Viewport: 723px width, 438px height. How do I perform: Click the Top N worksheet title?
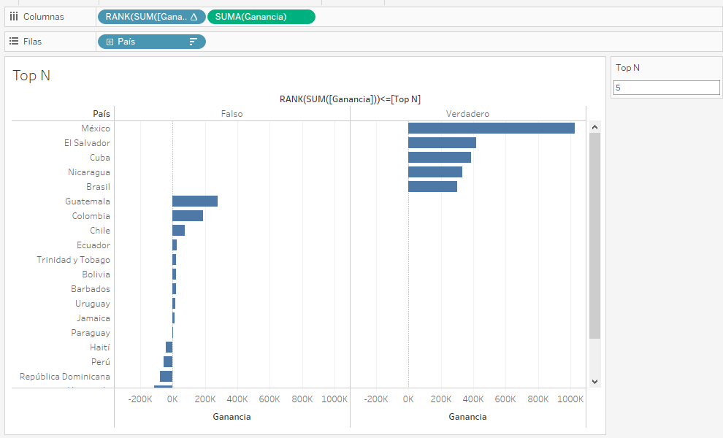[30, 75]
